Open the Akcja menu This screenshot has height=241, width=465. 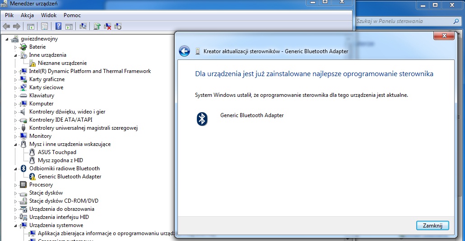tap(27, 15)
